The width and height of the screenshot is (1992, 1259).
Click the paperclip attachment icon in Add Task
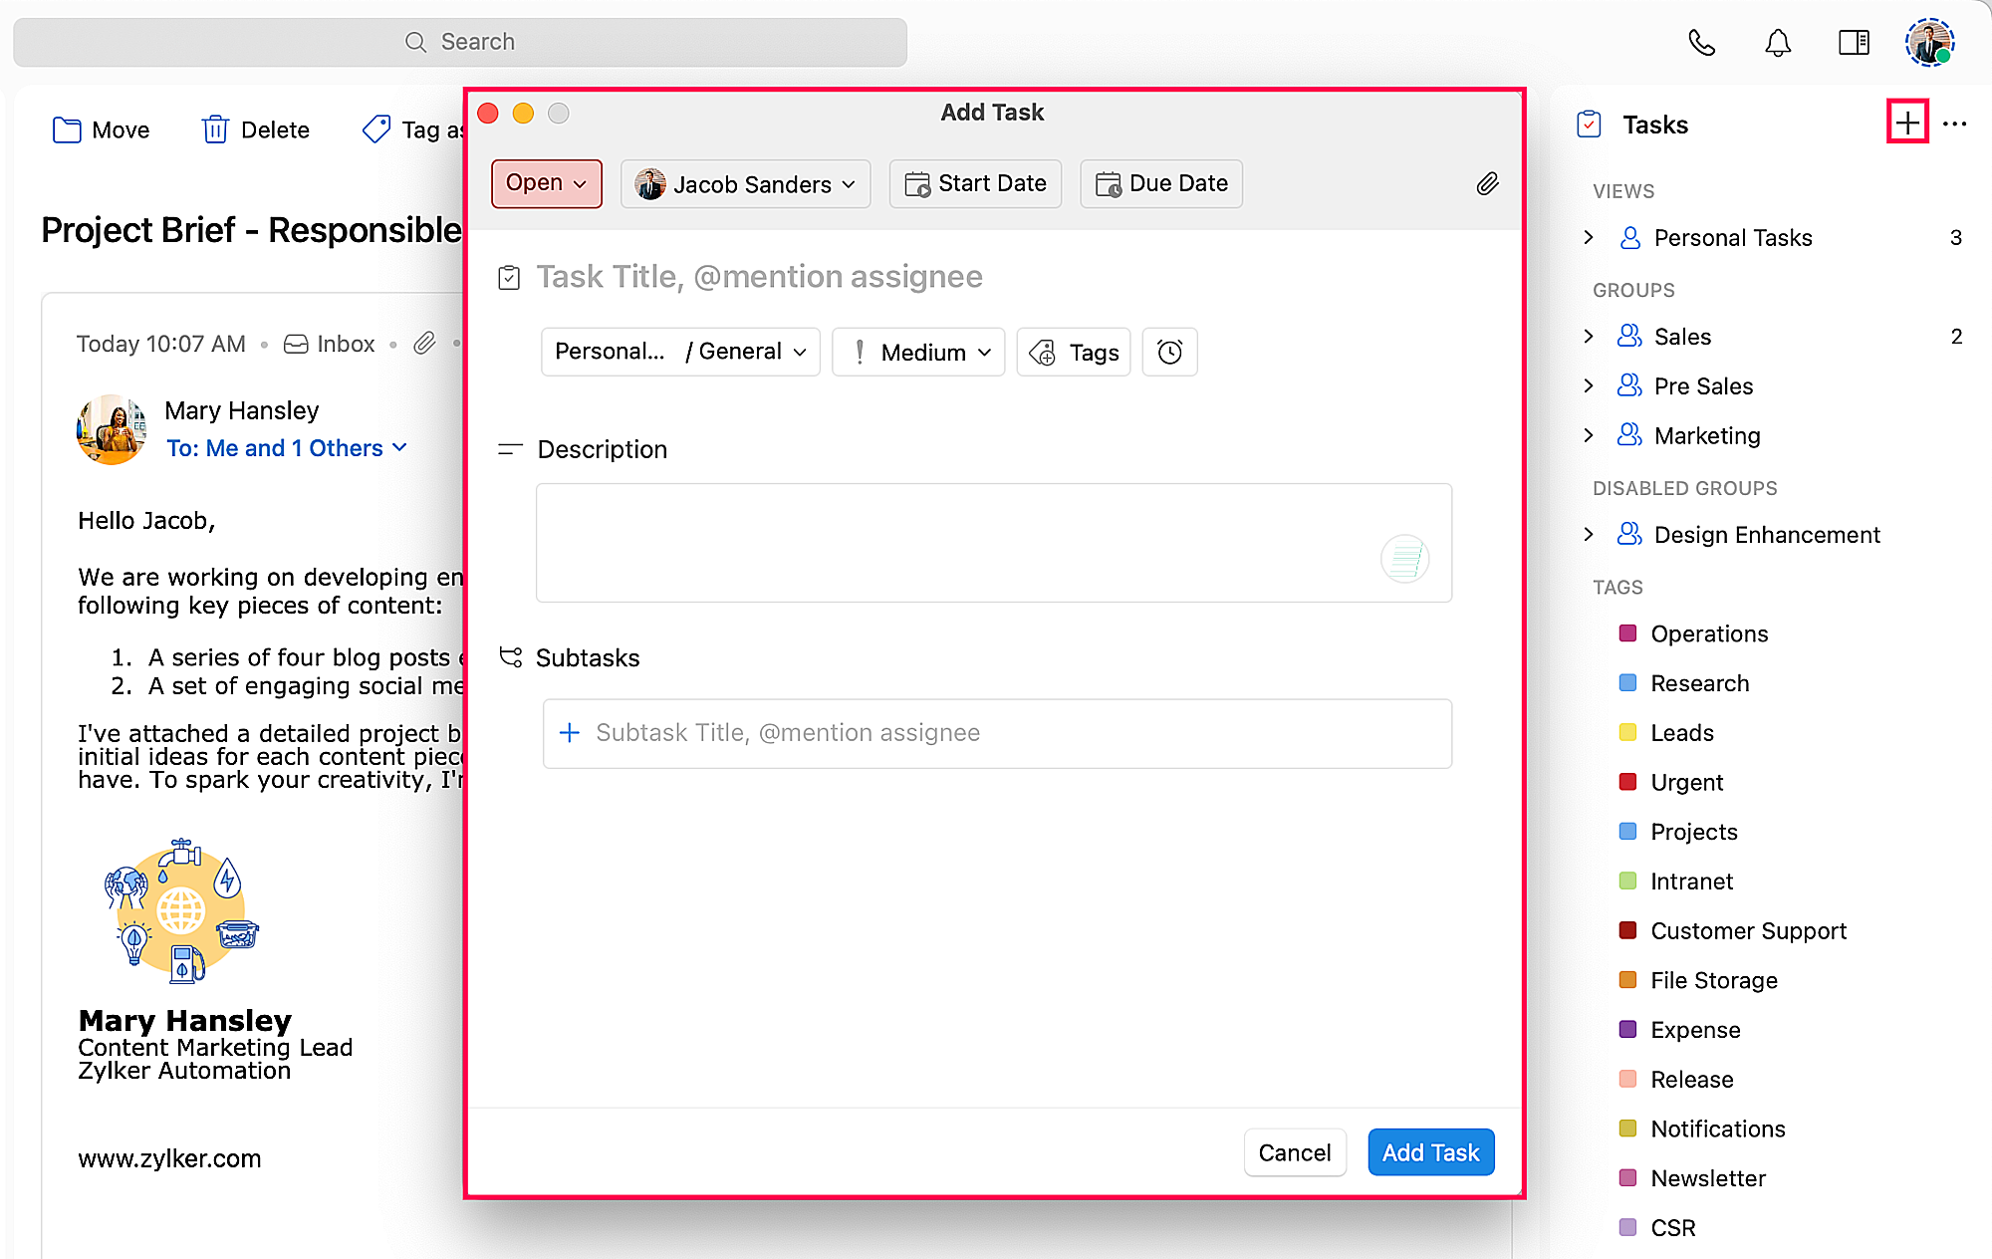(1486, 183)
